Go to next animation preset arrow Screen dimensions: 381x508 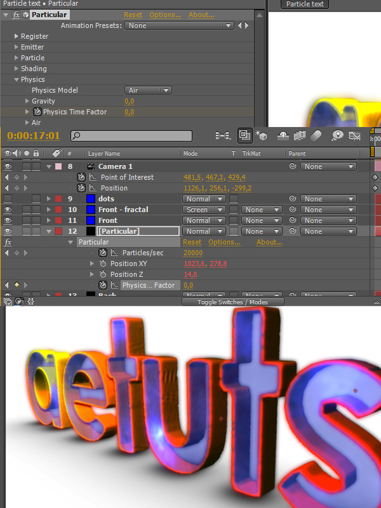click(x=247, y=25)
